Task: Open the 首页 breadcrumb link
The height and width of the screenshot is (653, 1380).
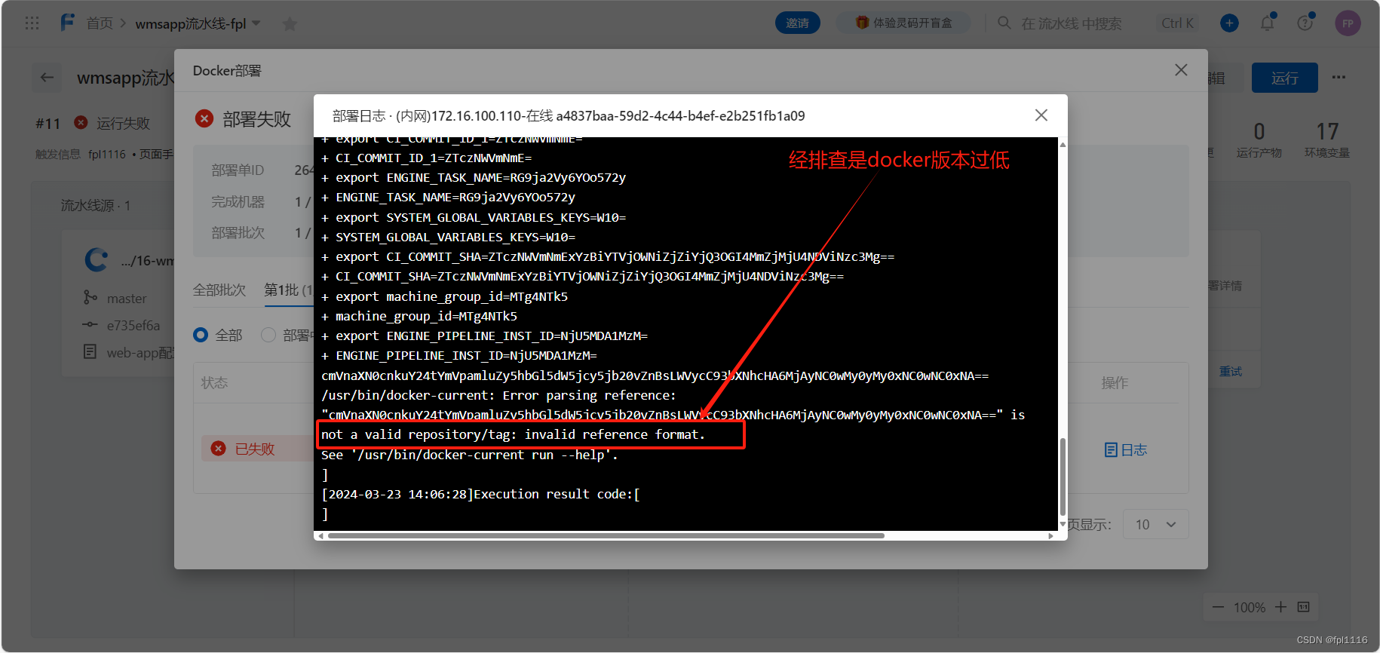Action: [x=100, y=23]
